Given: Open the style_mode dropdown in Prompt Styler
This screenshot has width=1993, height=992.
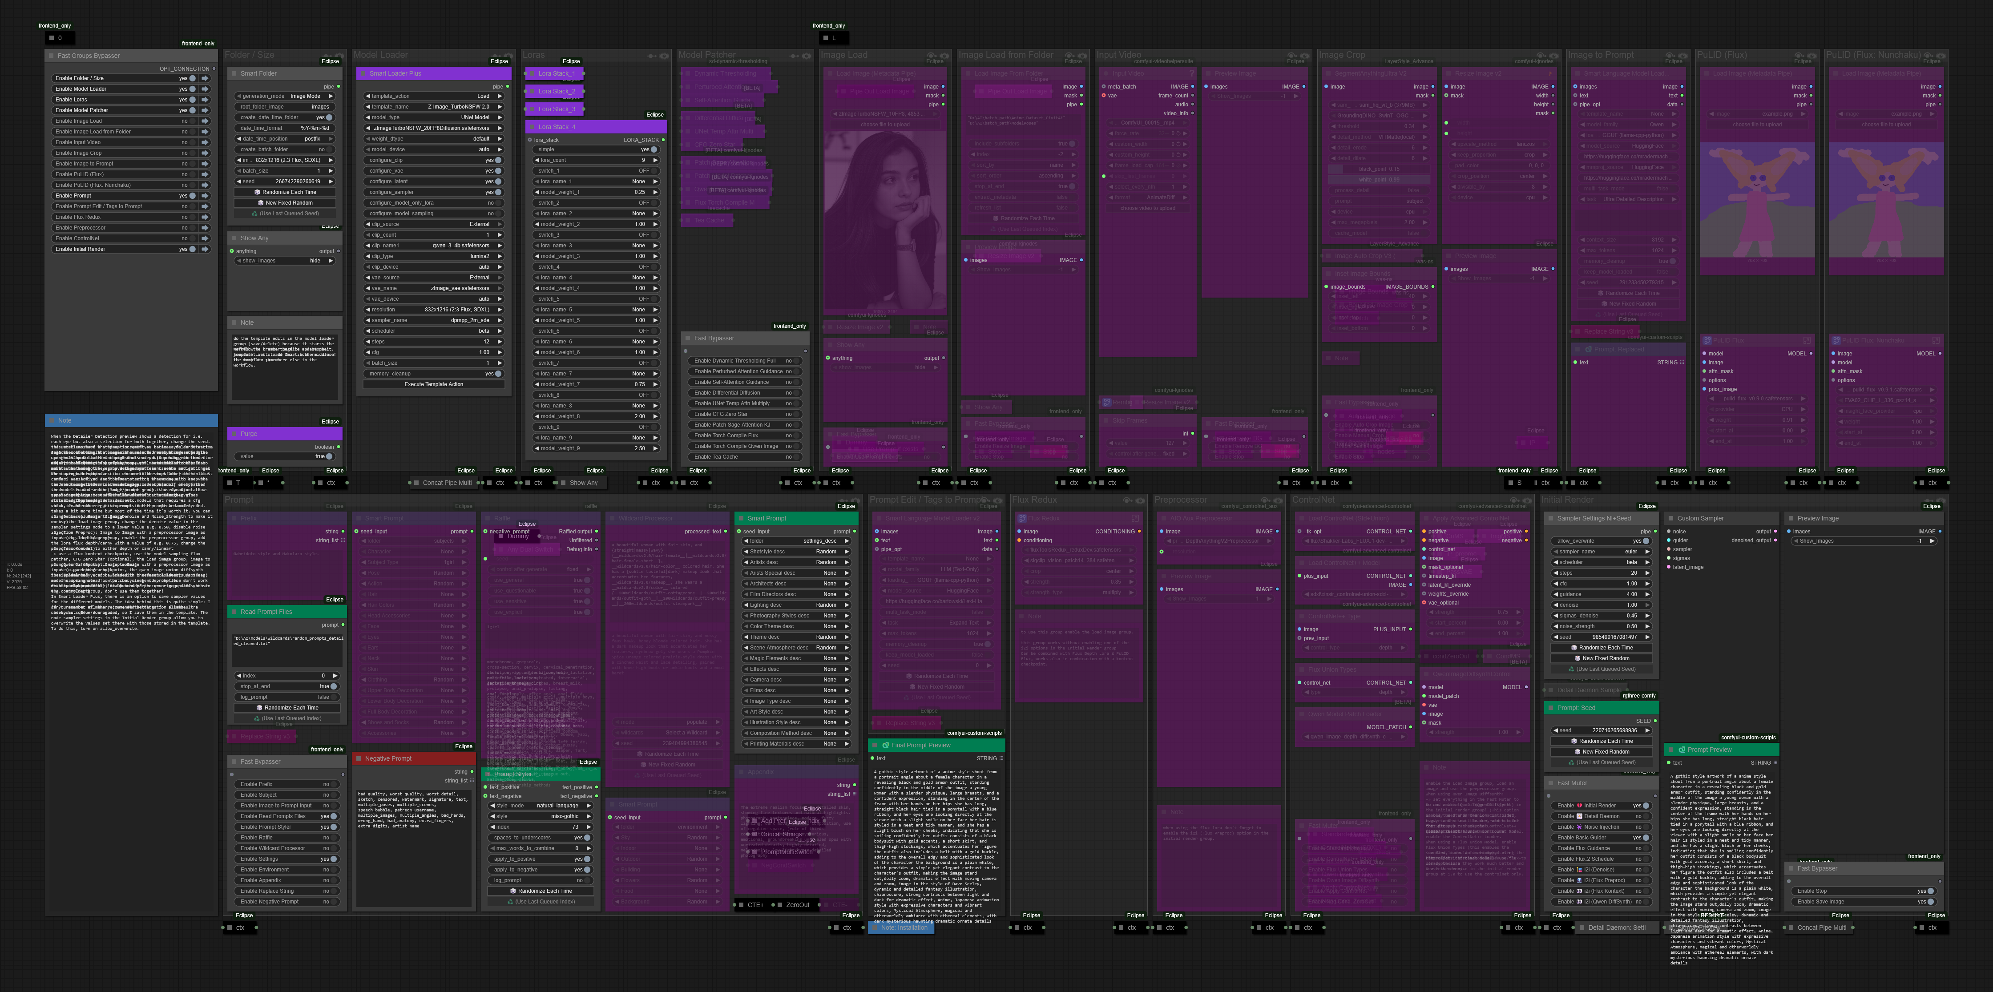Looking at the screenshot, I should [x=540, y=806].
